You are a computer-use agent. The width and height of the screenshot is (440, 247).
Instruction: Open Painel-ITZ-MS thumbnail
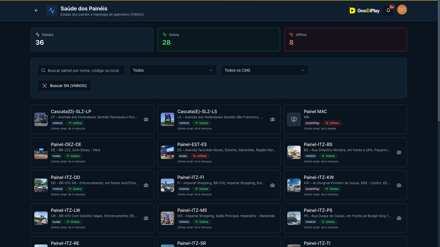(167, 218)
